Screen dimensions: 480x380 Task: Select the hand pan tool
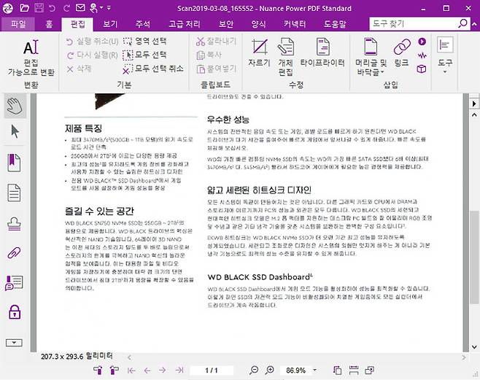[15, 106]
